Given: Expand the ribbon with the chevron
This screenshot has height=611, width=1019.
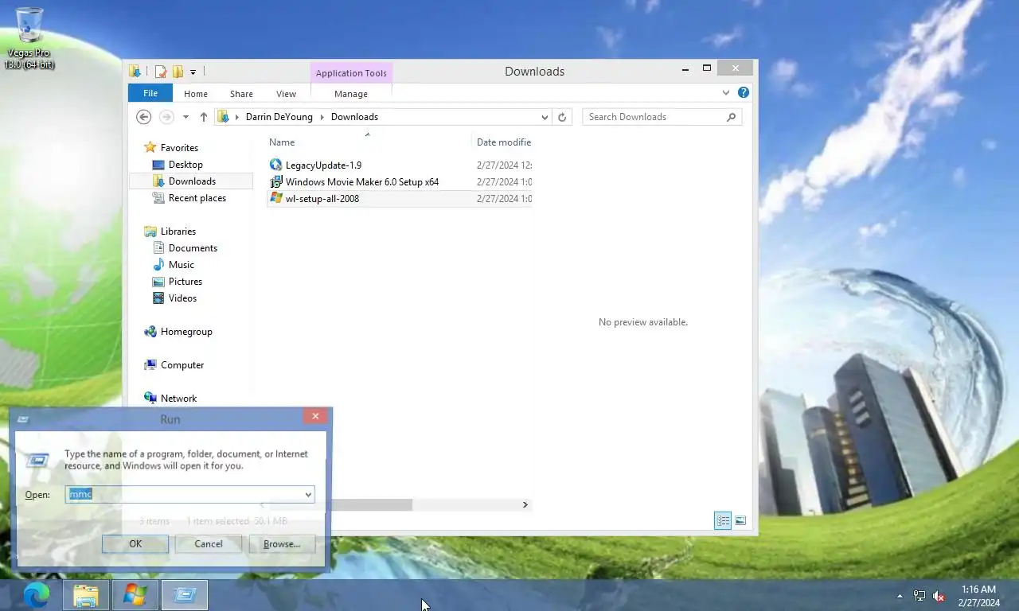Looking at the screenshot, I should tap(726, 93).
